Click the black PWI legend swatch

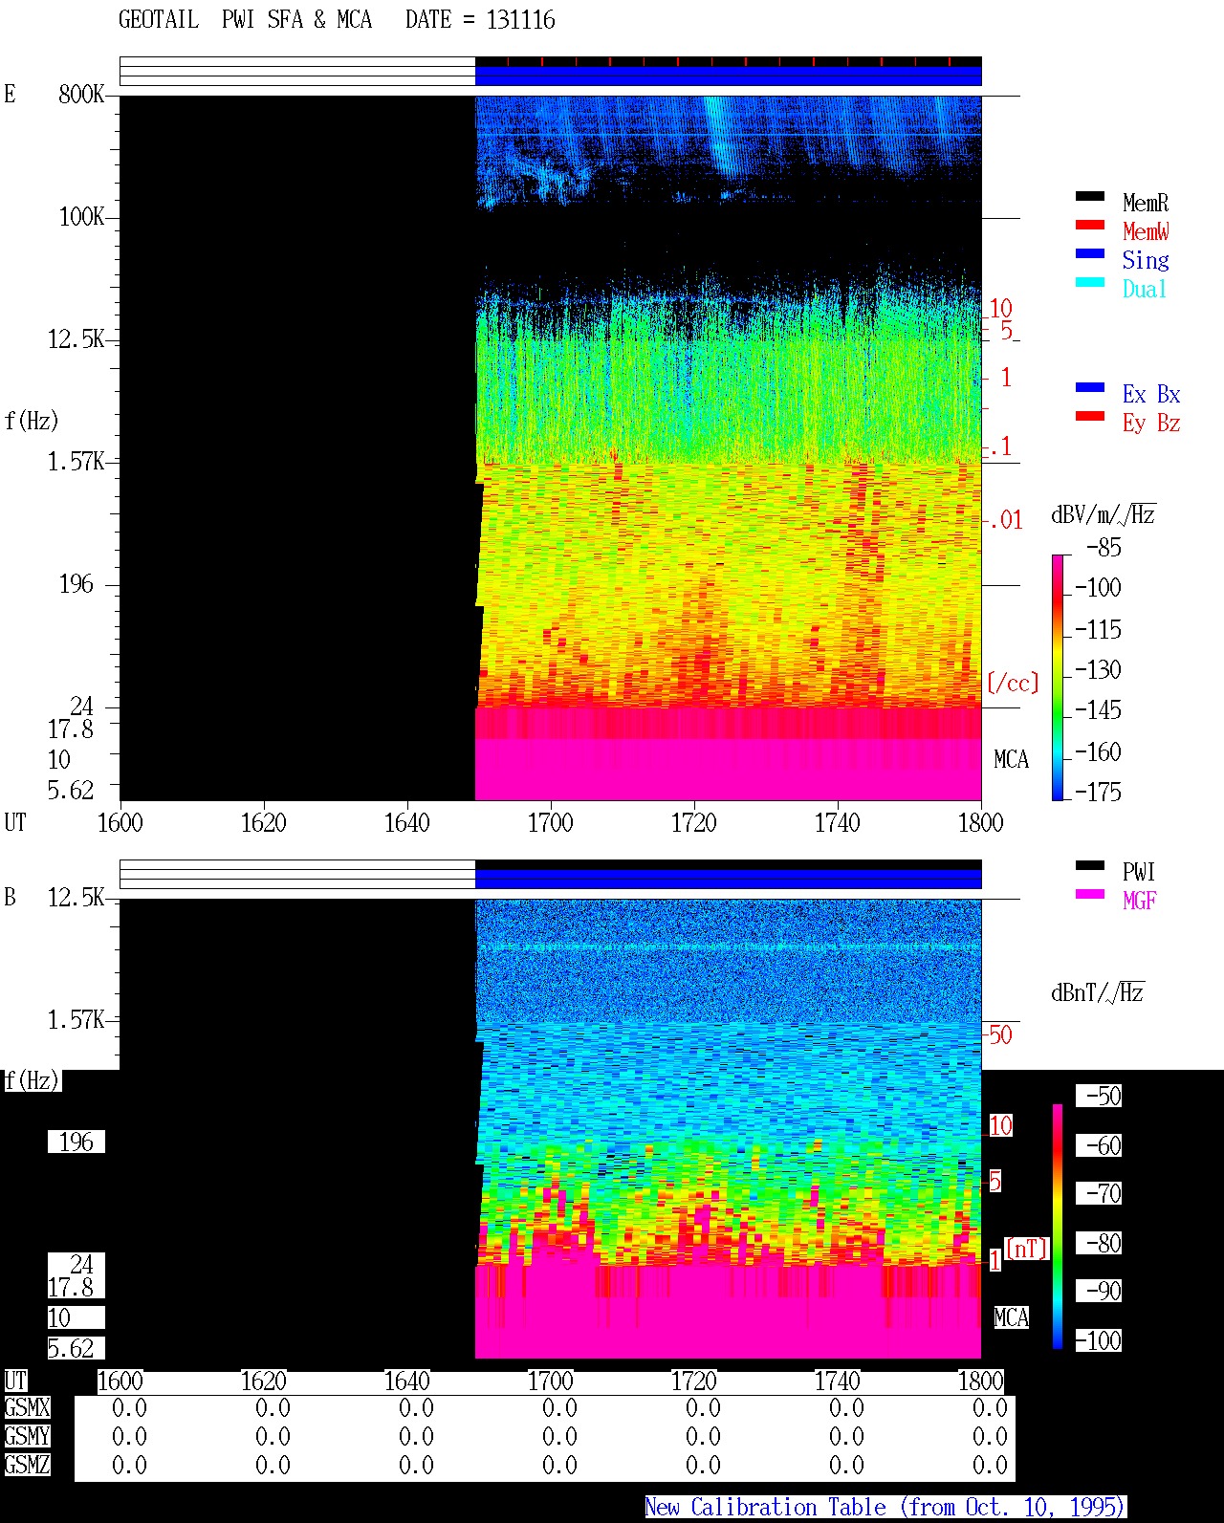pos(1090,865)
